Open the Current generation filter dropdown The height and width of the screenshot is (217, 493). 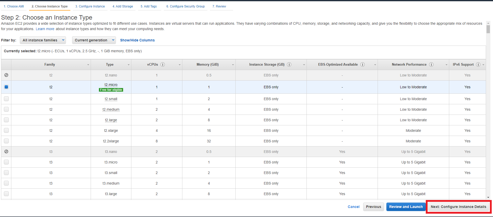(94, 40)
